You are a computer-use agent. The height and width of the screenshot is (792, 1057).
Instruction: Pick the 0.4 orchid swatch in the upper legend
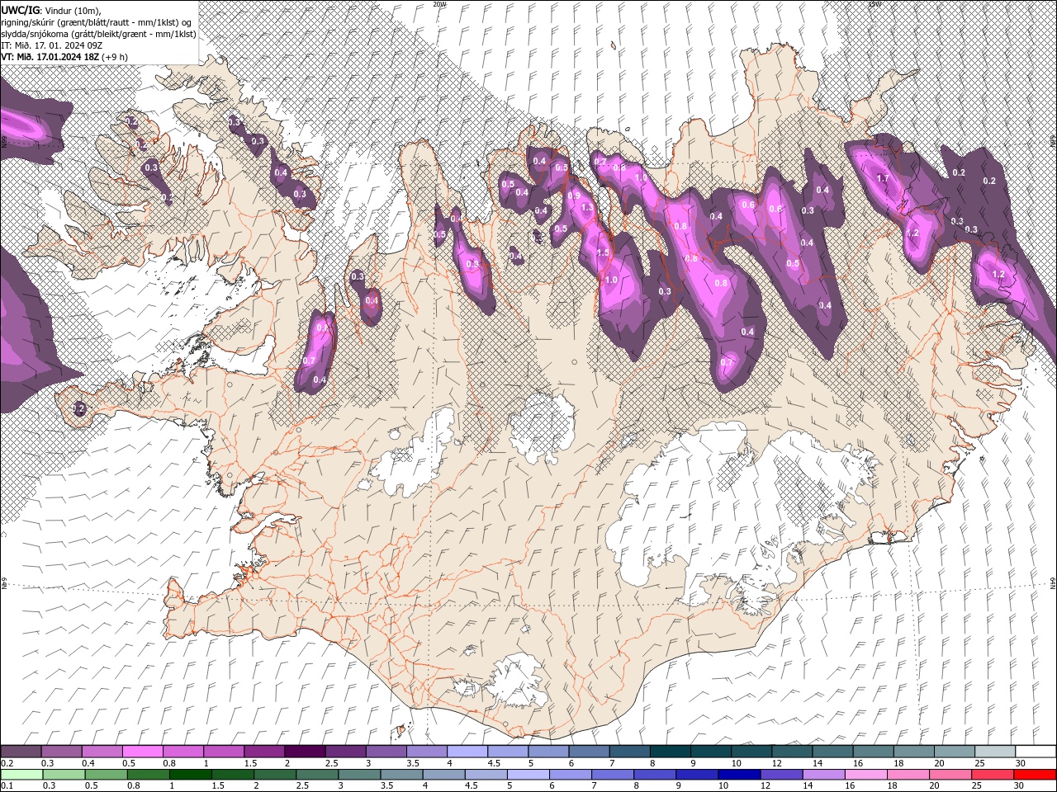pos(102,752)
